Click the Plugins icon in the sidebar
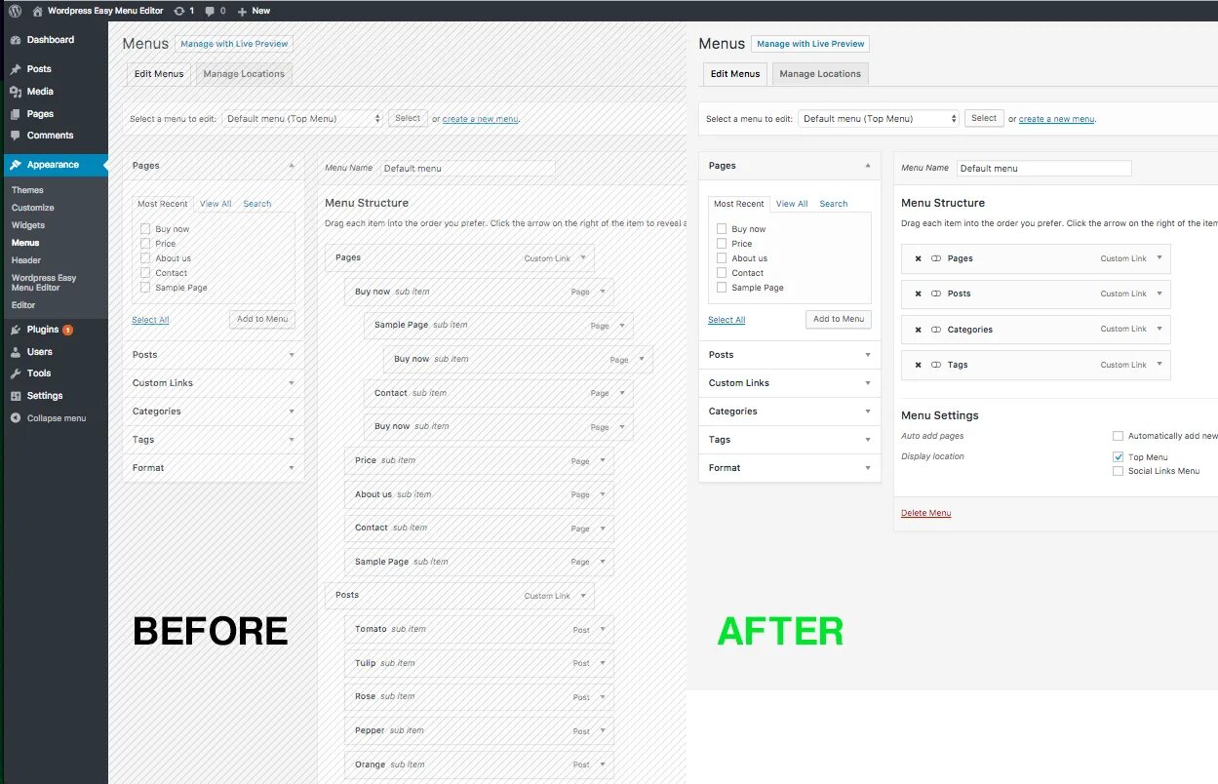This screenshot has width=1218, height=784. [x=16, y=330]
